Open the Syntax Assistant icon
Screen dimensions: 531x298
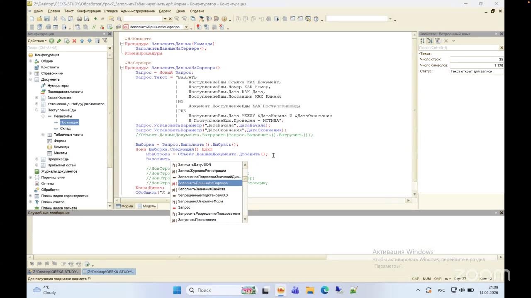click(202, 19)
